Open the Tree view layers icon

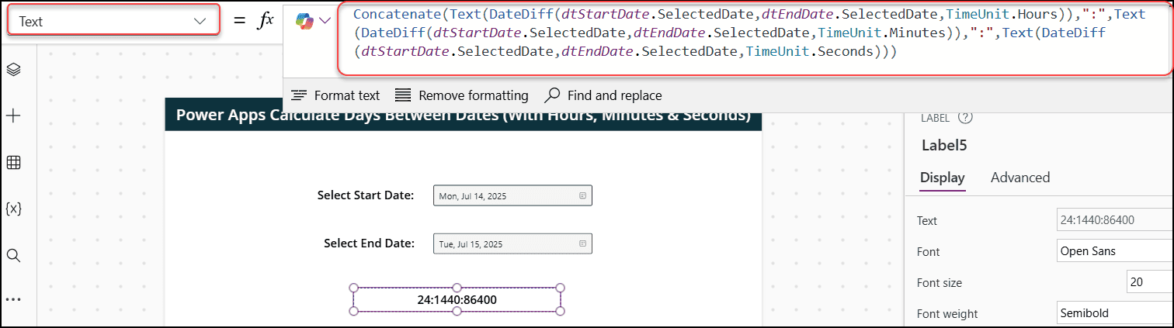(x=13, y=69)
